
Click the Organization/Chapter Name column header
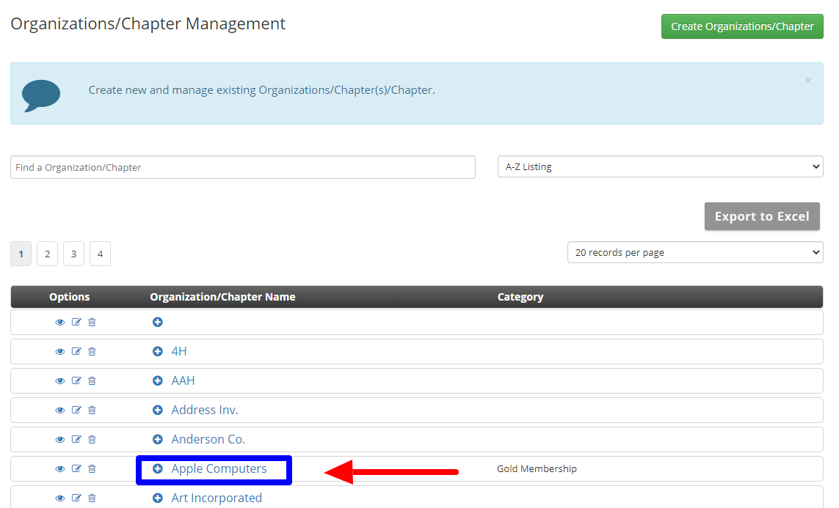222,297
